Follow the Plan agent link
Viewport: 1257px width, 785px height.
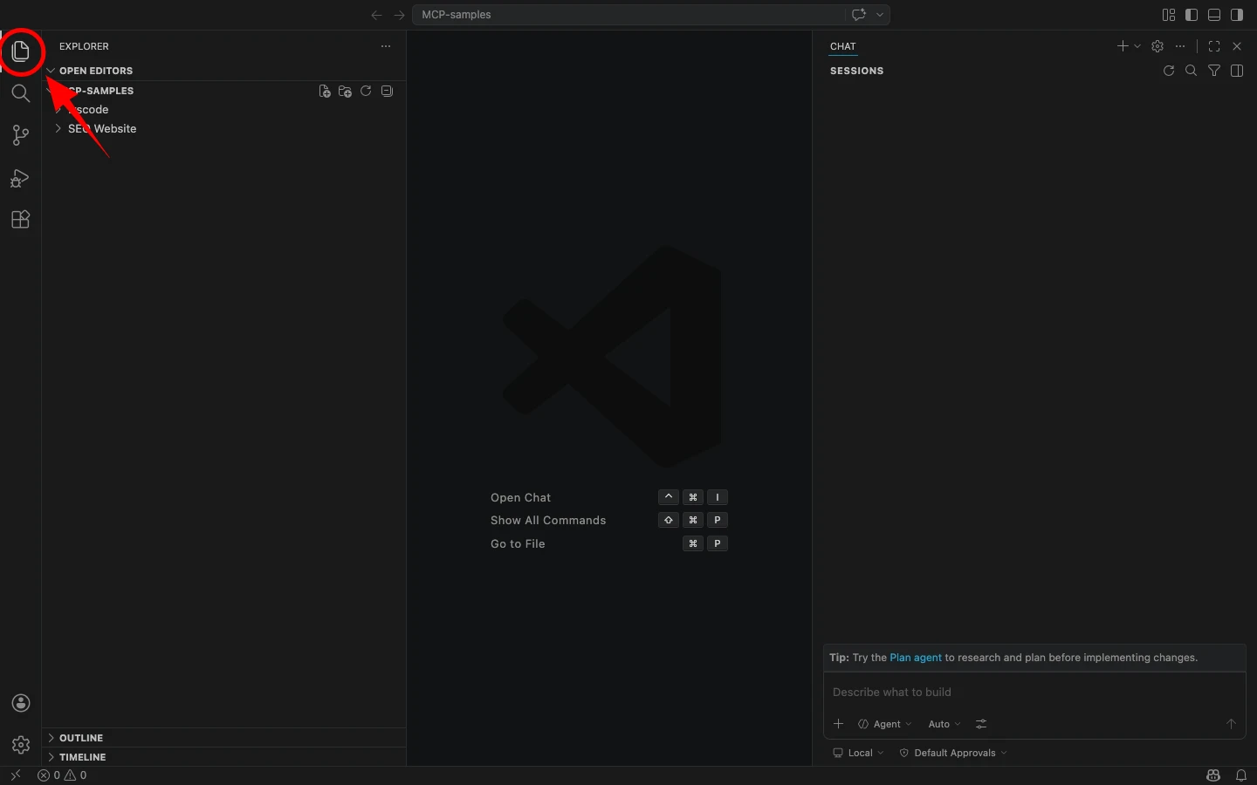click(916, 658)
